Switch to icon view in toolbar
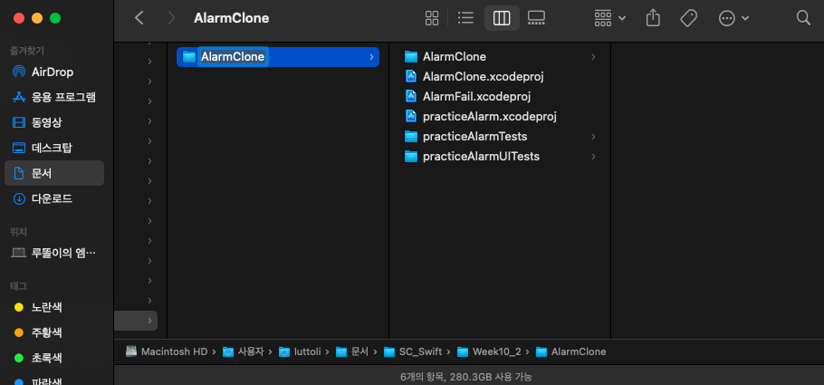Image resolution: width=824 pixels, height=385 pixels. click(431, 18)
